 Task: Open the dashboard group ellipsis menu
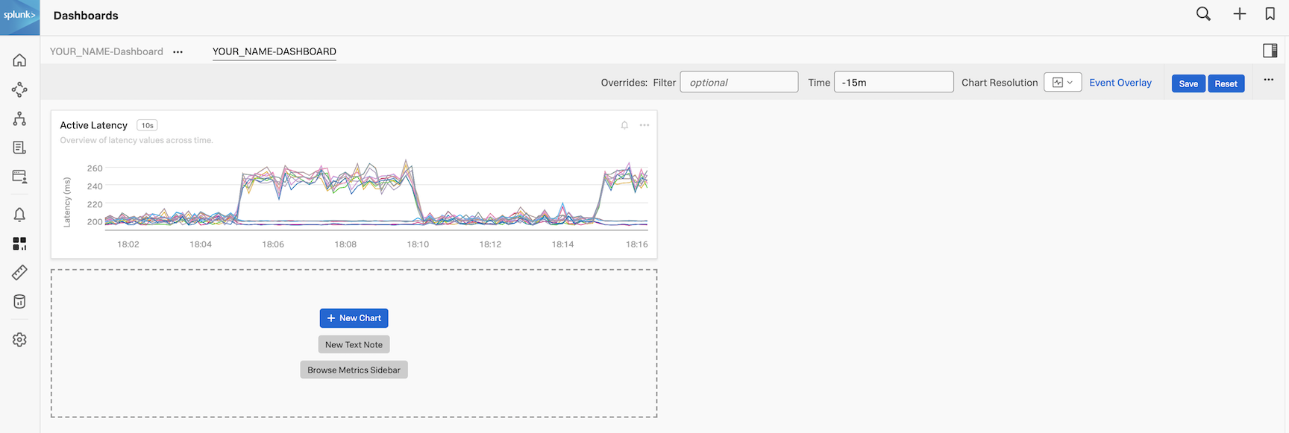tap(178, 52)
